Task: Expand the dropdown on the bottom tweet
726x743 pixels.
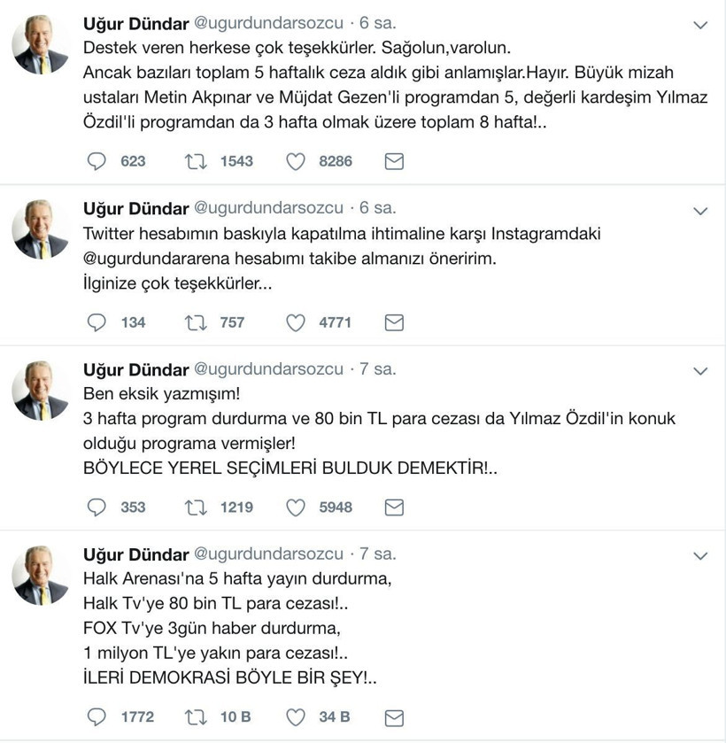Action: coord(700,556)
